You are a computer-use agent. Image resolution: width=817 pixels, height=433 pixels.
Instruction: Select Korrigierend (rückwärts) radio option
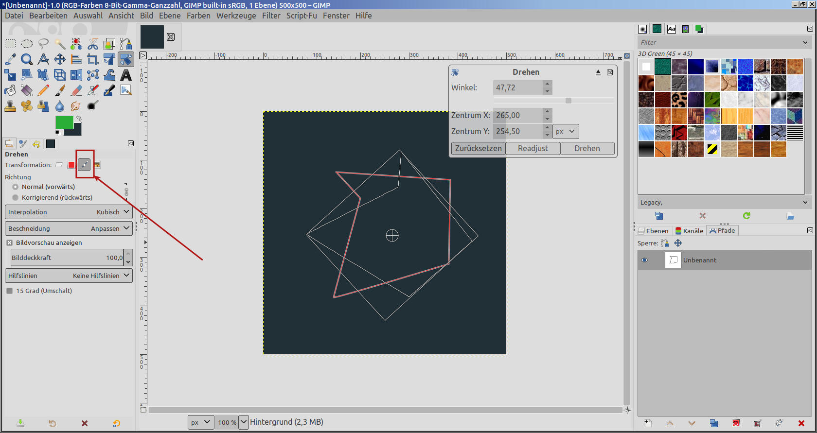16,197
